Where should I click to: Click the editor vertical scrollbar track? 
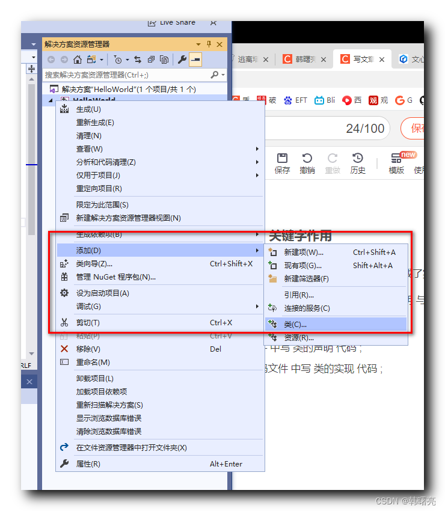pos(31,215)
